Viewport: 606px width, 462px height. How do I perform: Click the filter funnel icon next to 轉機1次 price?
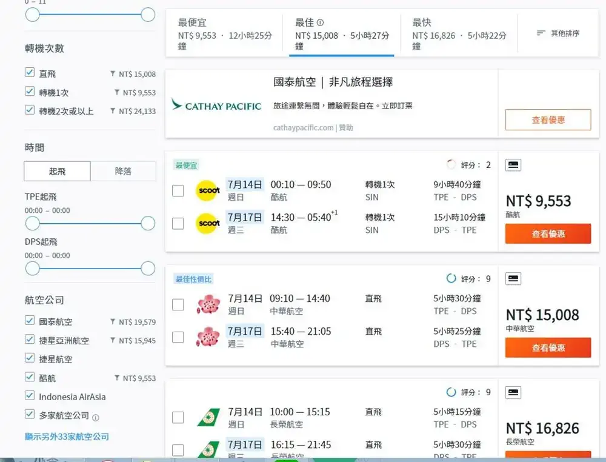pos(117,92)
